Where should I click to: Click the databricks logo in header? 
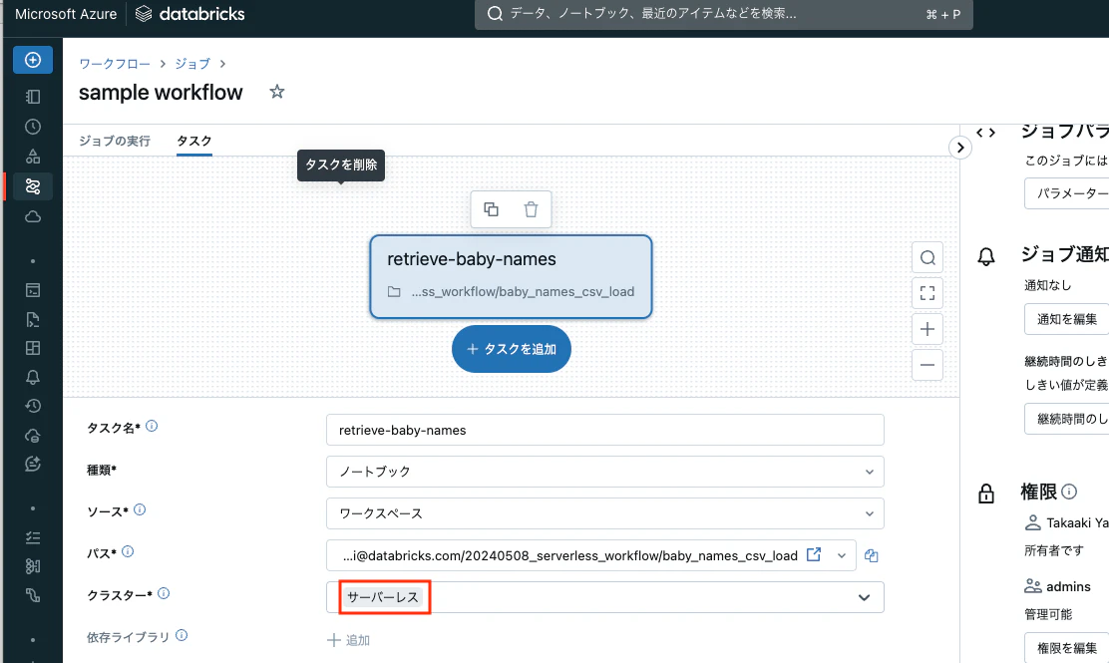(x=189, y=13)
